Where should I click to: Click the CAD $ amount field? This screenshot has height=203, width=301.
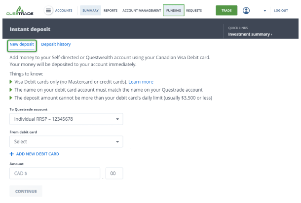[x=56, y=173]
